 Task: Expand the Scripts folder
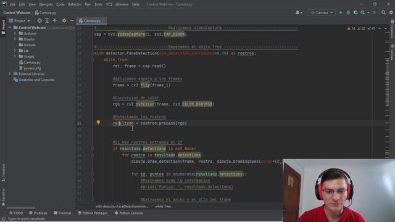[x=15, y=56]
